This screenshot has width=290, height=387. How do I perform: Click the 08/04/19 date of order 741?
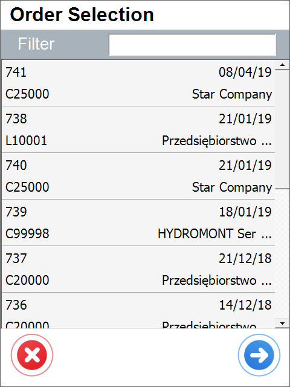pos(245,72)
